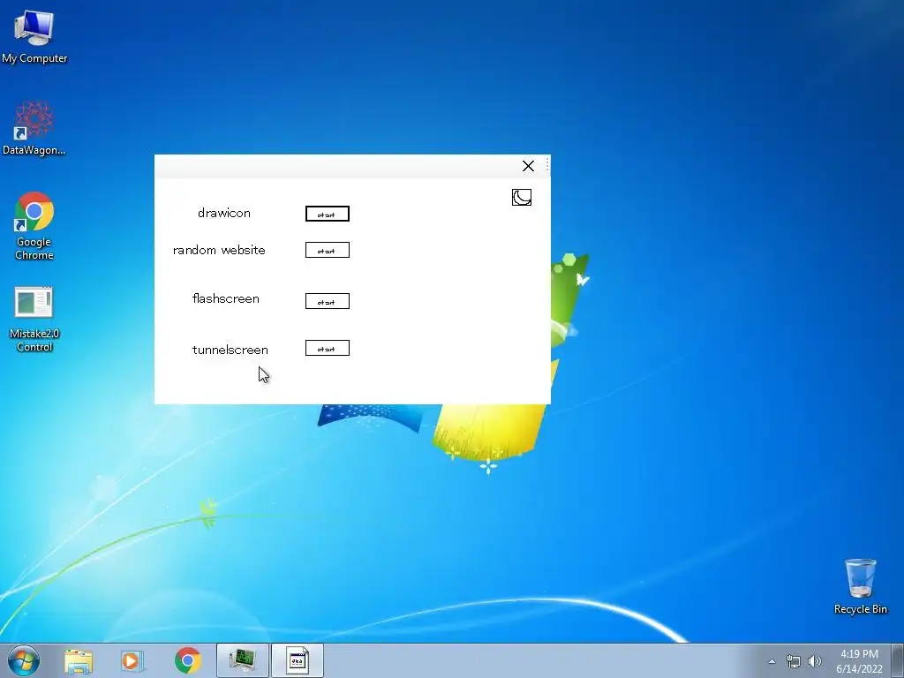This screenshot has width=904, height=678.
Task: Click the drawicon label text
Action: point(223,213)
